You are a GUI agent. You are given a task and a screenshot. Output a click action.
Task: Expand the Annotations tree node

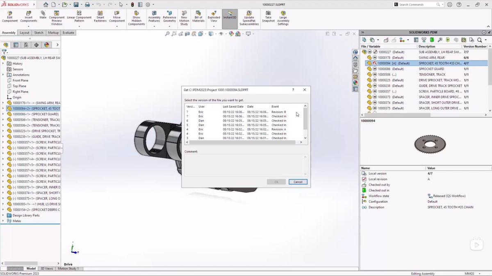pyautogui.click(x=3, y=75)
